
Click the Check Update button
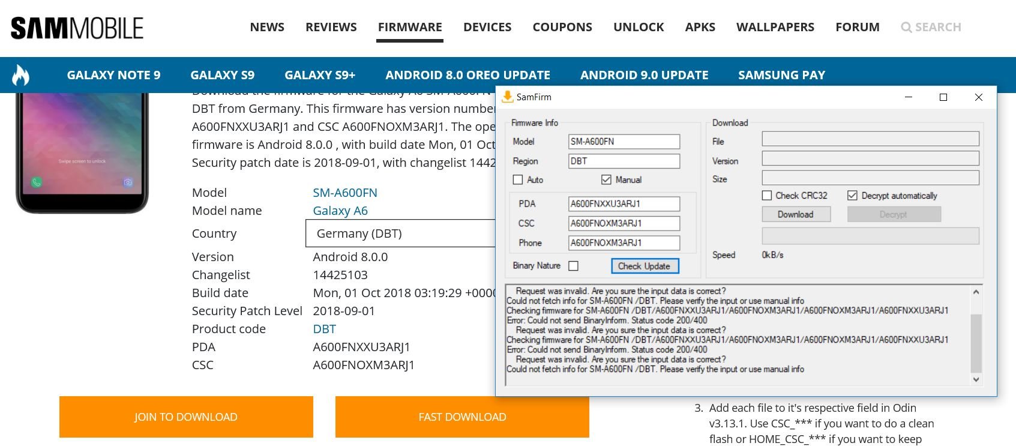click(645, 266)
